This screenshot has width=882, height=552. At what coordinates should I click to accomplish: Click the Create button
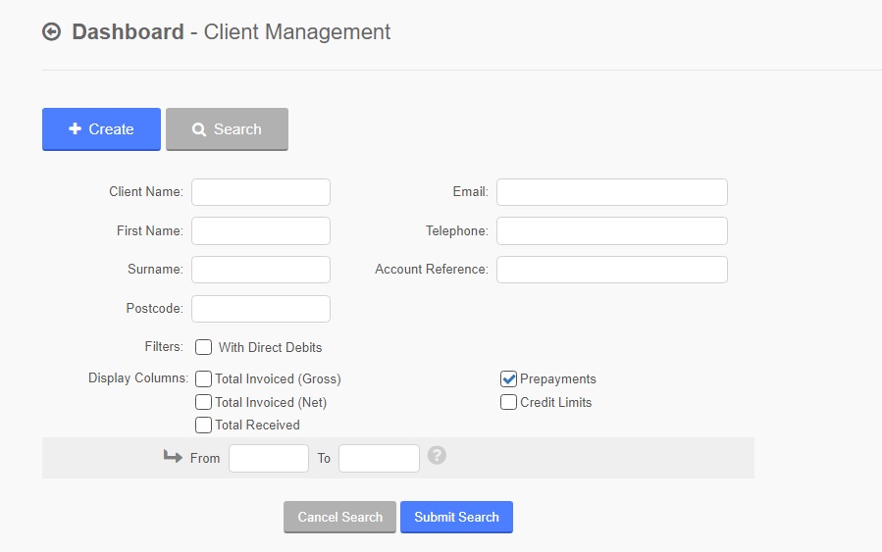pos(101,129)
